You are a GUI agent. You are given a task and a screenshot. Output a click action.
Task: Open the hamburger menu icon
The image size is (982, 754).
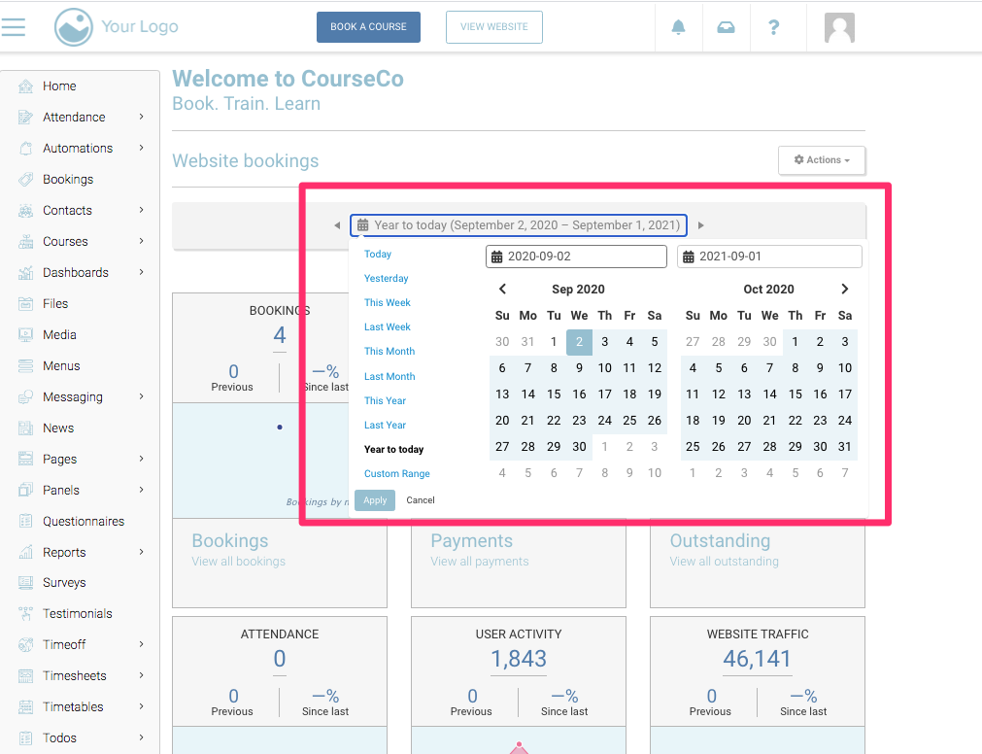click(14, 26)
